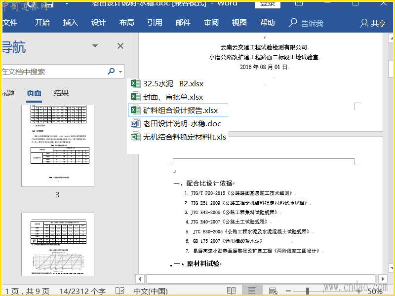This screenshot has height=296, width=395.
Task: Click the word count 14/2312 个字
Action: click(x=82, y=292)
